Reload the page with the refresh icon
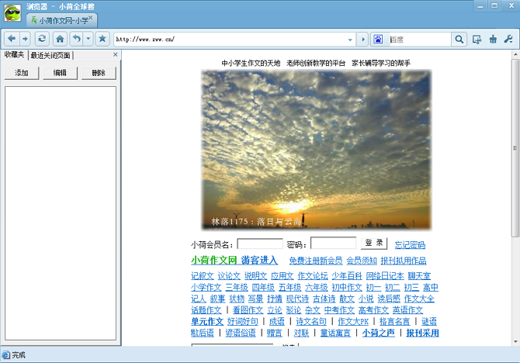Image resolution: width=520 pixels, height=363 pixels. 42,39
